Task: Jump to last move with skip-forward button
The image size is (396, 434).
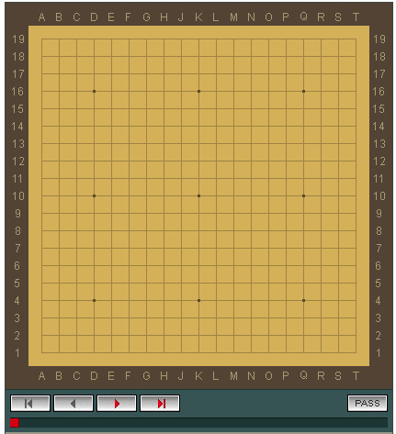Action: pos(160,404)
